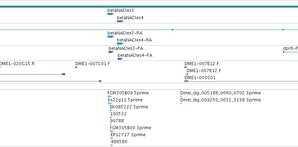Click the FGM305B09.5prime light-blue arrow glyph

tap(110, 96)
